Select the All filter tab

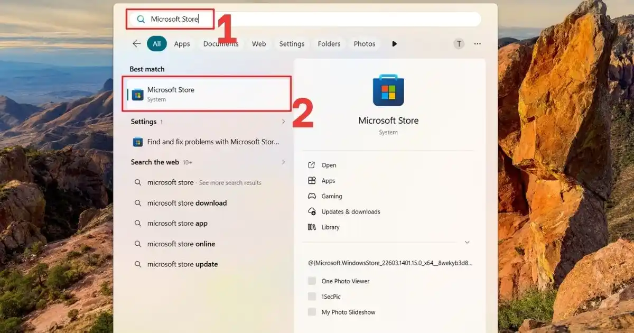click(x=157, y=44)
